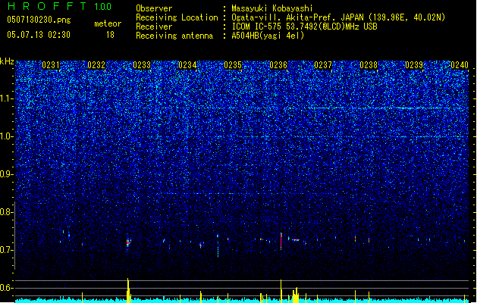Image resolution: width=477 pixels, height=303 pixels.
Task: Click the 0.7 kHz axis label
Action: point(6,250)
